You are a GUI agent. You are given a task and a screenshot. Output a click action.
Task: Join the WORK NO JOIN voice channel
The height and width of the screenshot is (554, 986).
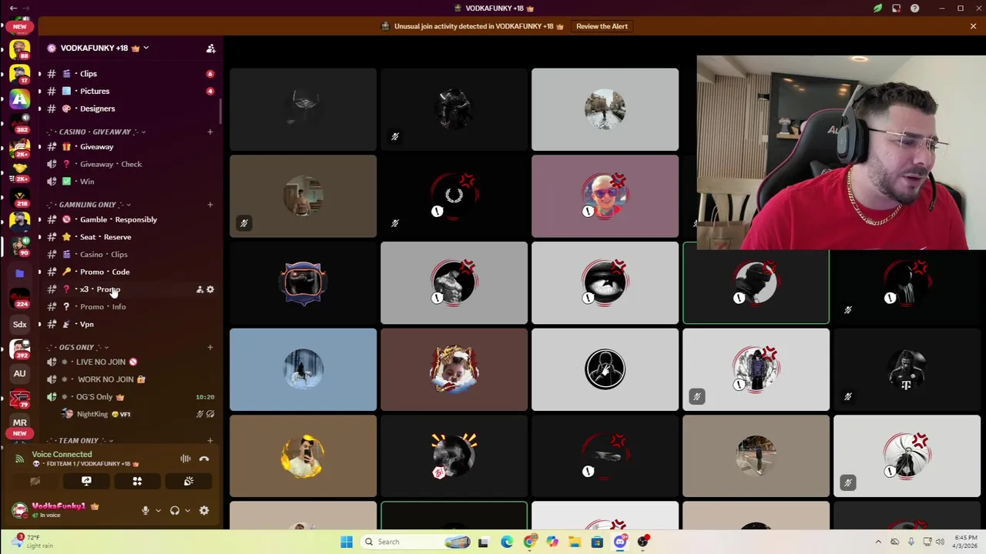(129, 379)
